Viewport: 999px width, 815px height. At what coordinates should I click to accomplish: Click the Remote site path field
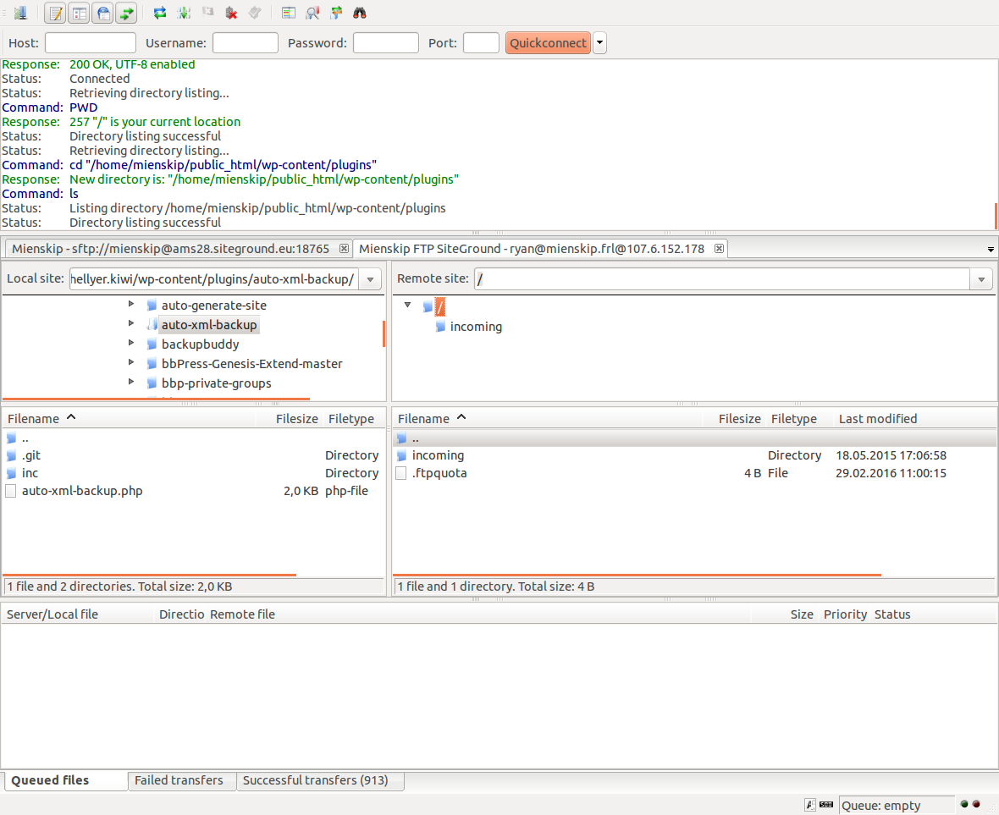(722, 279)
